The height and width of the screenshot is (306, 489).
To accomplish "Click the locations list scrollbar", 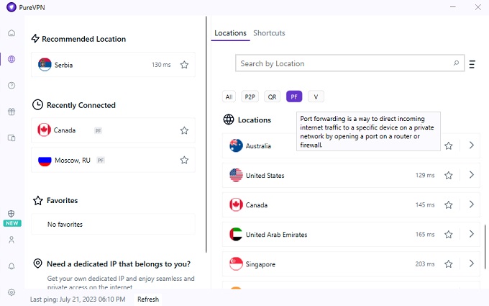I will 485,247.
